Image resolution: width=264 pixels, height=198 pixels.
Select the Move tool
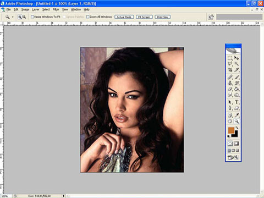click(x=237, y=58)
